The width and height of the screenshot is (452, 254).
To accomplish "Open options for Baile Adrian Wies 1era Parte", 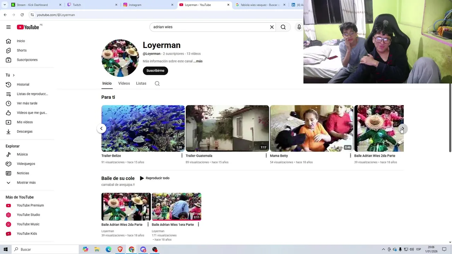I will (x=198, y=225).
